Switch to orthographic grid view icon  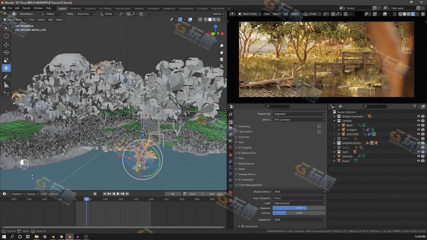coord(222,66)
